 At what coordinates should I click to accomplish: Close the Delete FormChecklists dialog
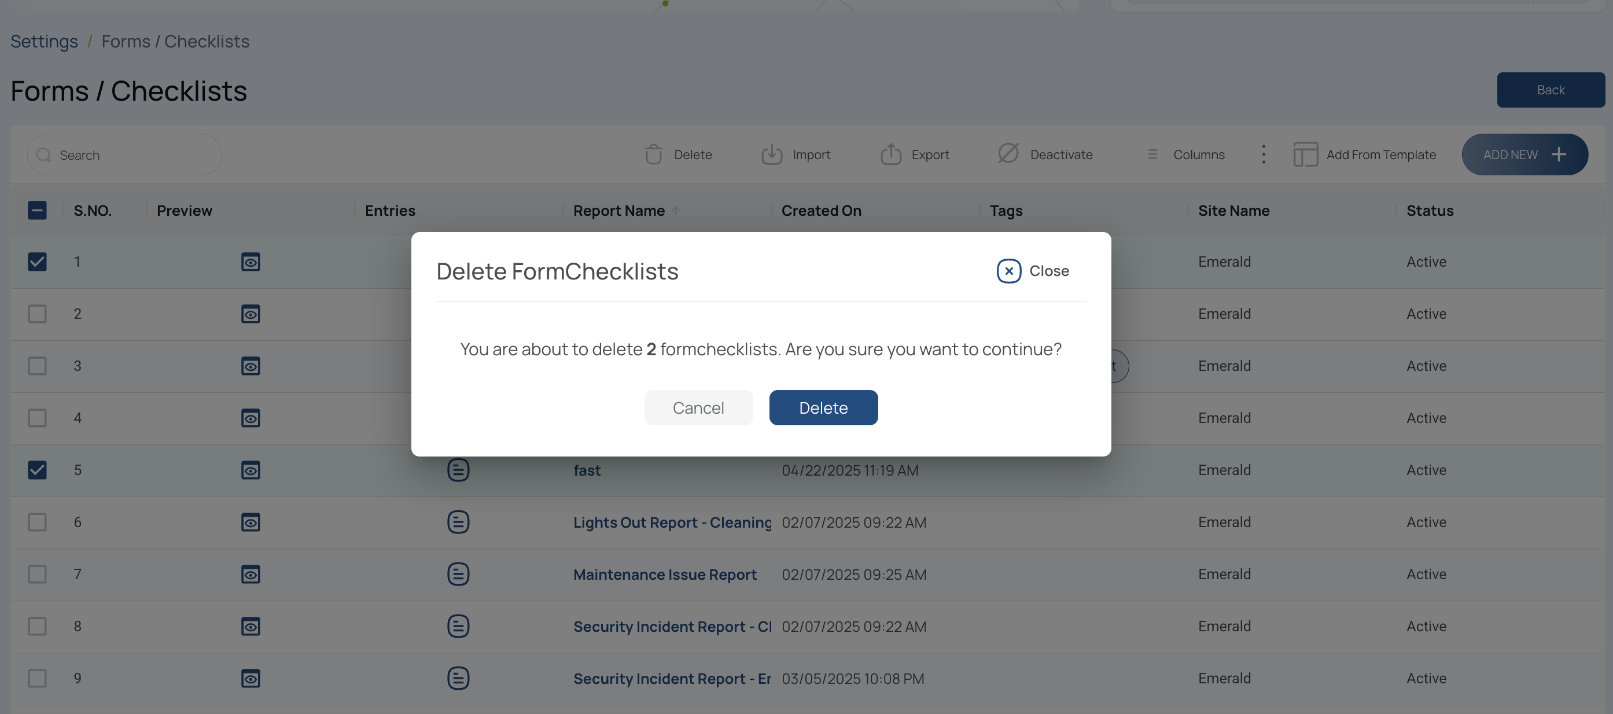[1033, 271]
